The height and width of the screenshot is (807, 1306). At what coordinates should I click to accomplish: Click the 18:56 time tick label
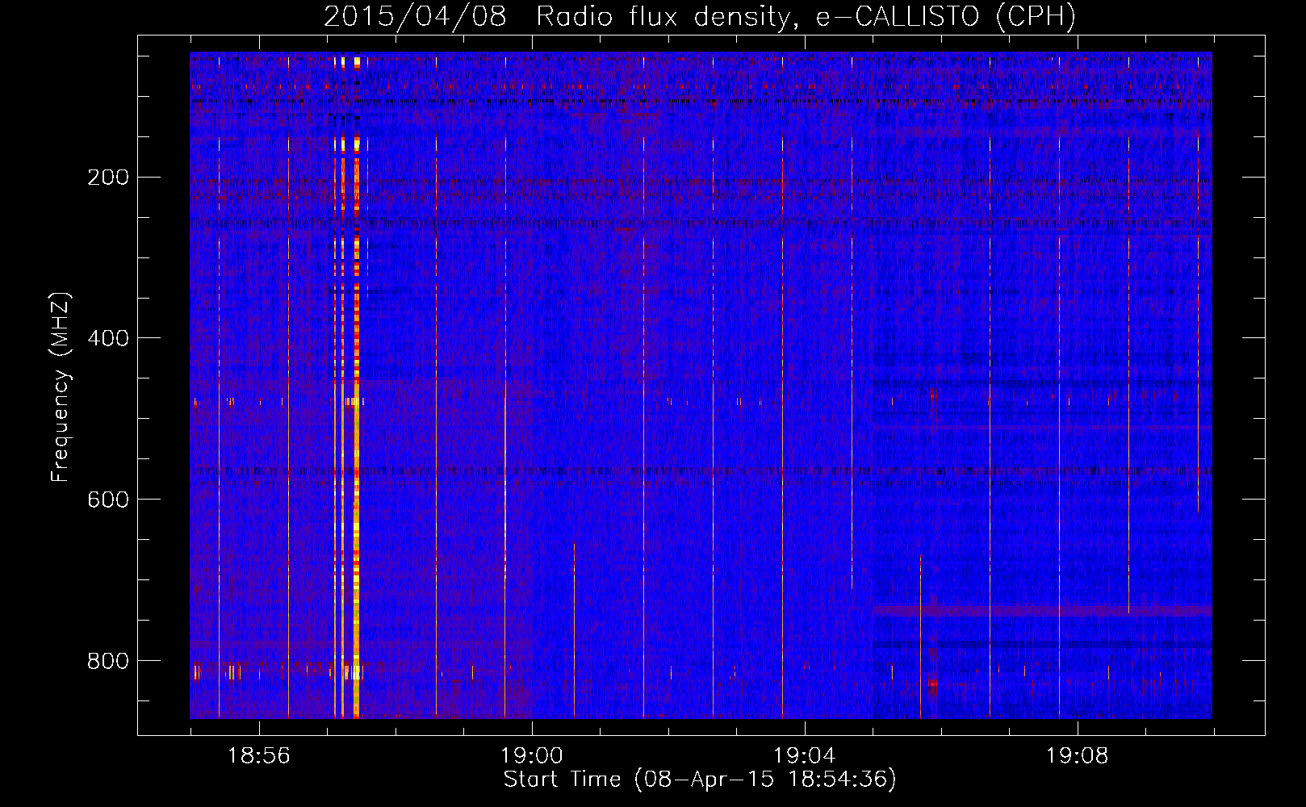(x=258, y=755)
